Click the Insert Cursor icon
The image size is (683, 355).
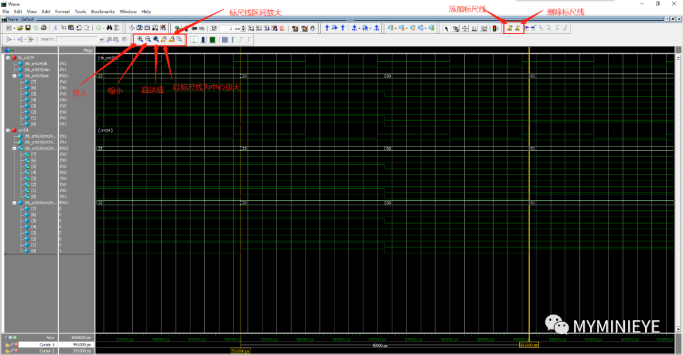[x=509, y=28]
